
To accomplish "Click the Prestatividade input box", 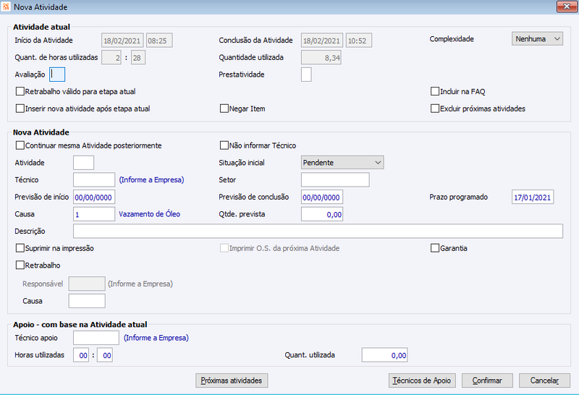I will point(306,75).
